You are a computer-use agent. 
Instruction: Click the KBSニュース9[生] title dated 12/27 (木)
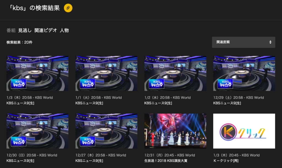click(89, 161)
